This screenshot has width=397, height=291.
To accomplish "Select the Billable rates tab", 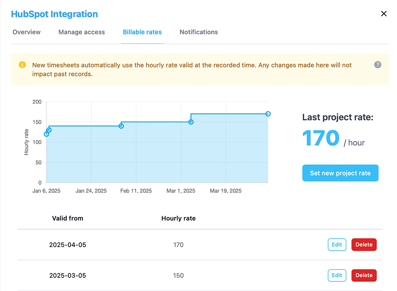I will click(x=142, y=32).
